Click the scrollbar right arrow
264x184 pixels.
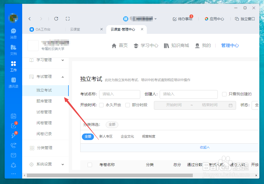pos(256,176)
